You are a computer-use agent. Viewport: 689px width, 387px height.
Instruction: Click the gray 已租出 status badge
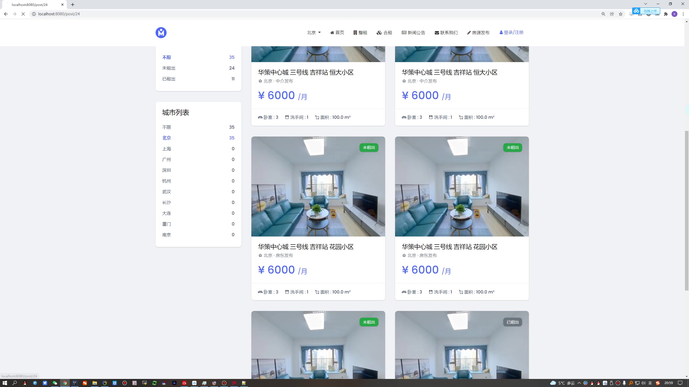coord(512,322)
